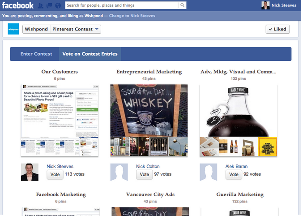303x216 pixels.
Task: Switch to Enter Contest tab
Action: pos(36,54)
